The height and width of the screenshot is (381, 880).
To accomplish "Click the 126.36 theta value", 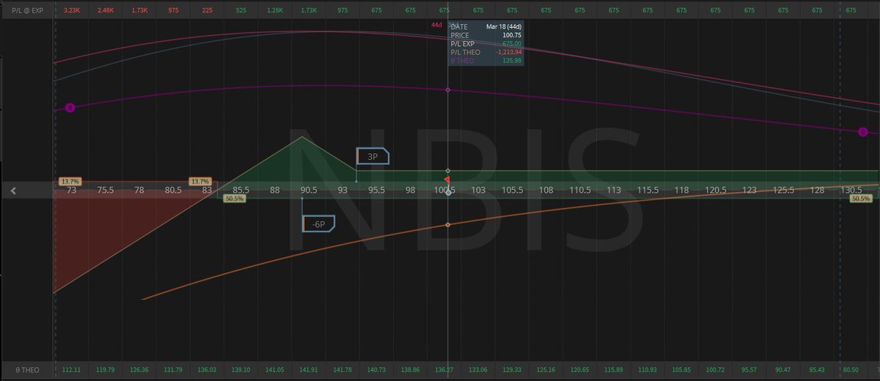I will click(x=139, y=371).
